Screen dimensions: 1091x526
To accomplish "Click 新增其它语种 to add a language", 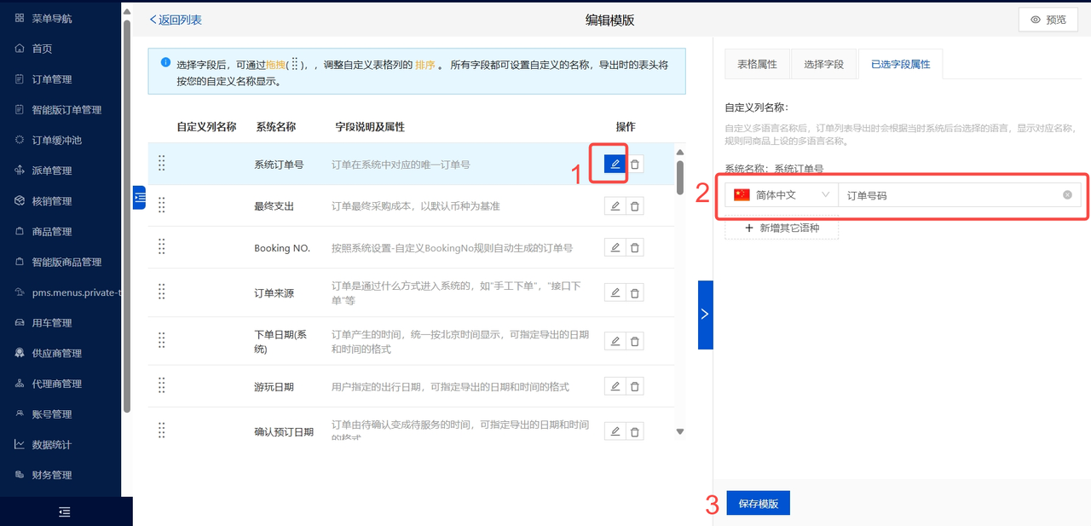I will [x=782, y=228].
